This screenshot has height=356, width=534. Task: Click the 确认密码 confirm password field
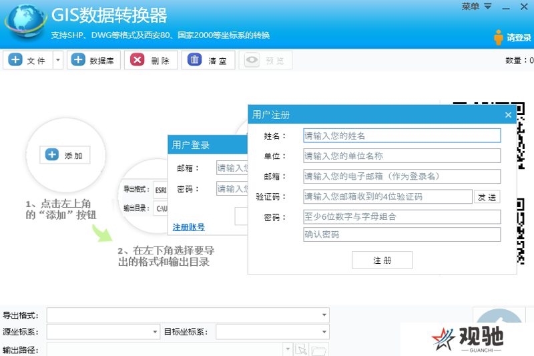[402, 234]
